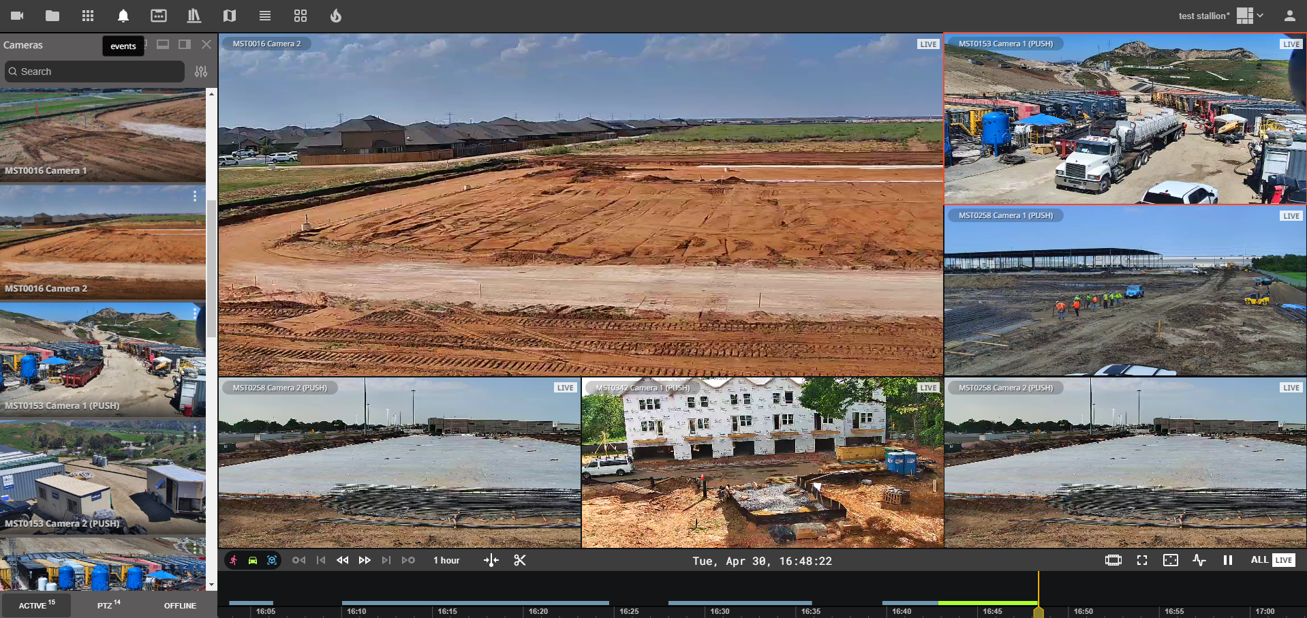Open the four-squares layout icon

pos(301,16)
